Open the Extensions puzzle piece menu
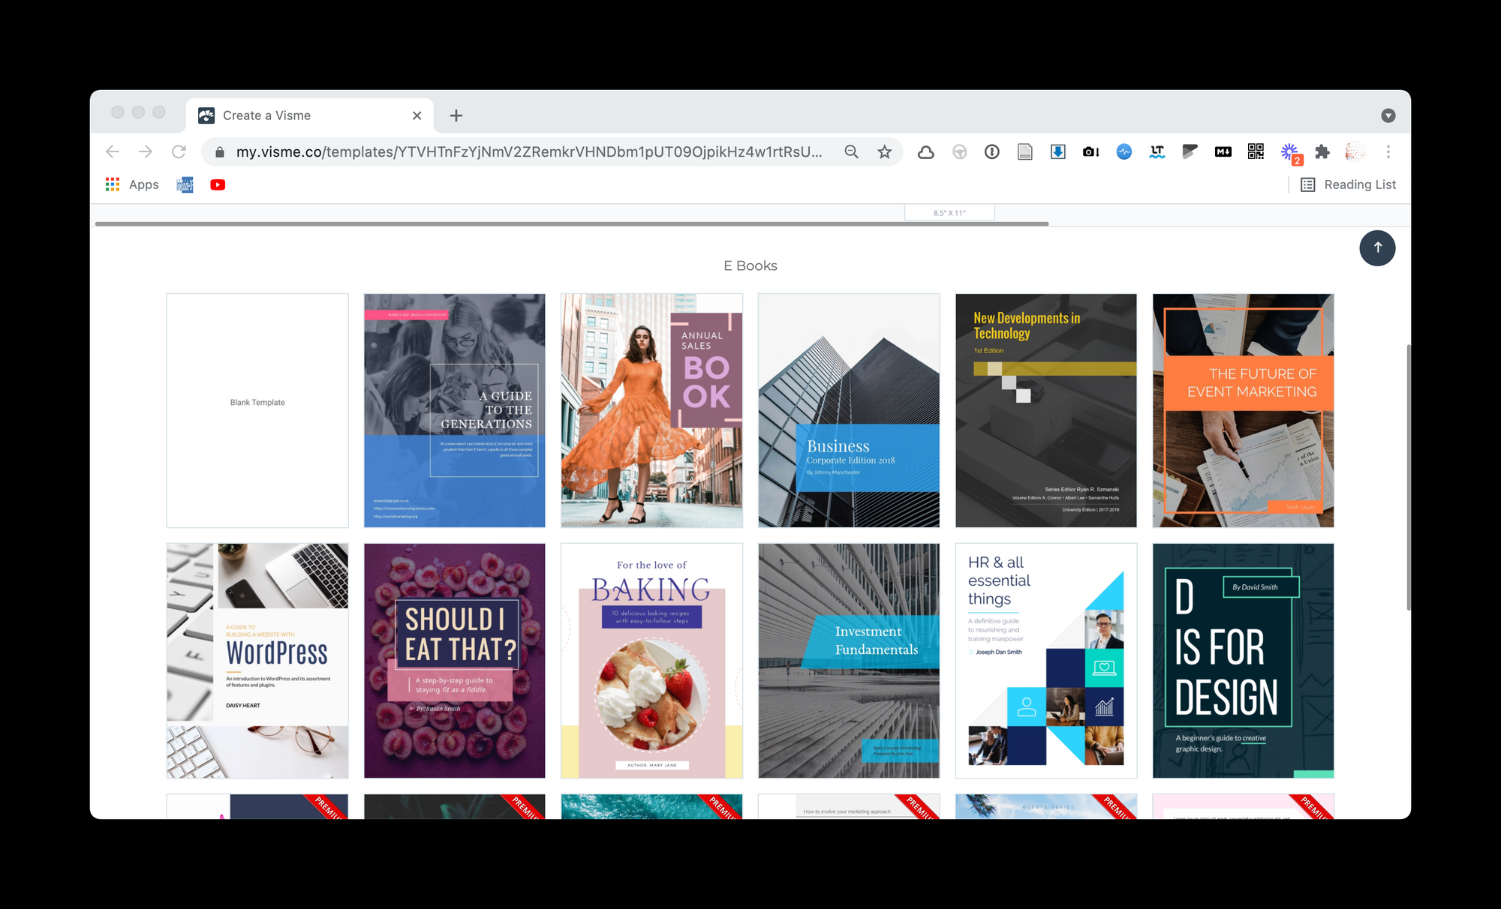1501x909 pixels. tap(1322, 152)
